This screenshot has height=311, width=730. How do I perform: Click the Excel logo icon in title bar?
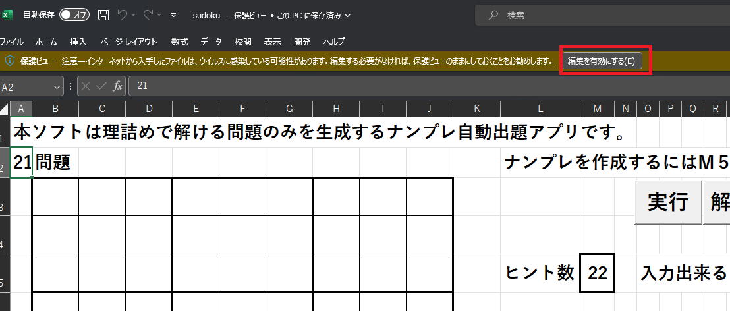(8, 14)
